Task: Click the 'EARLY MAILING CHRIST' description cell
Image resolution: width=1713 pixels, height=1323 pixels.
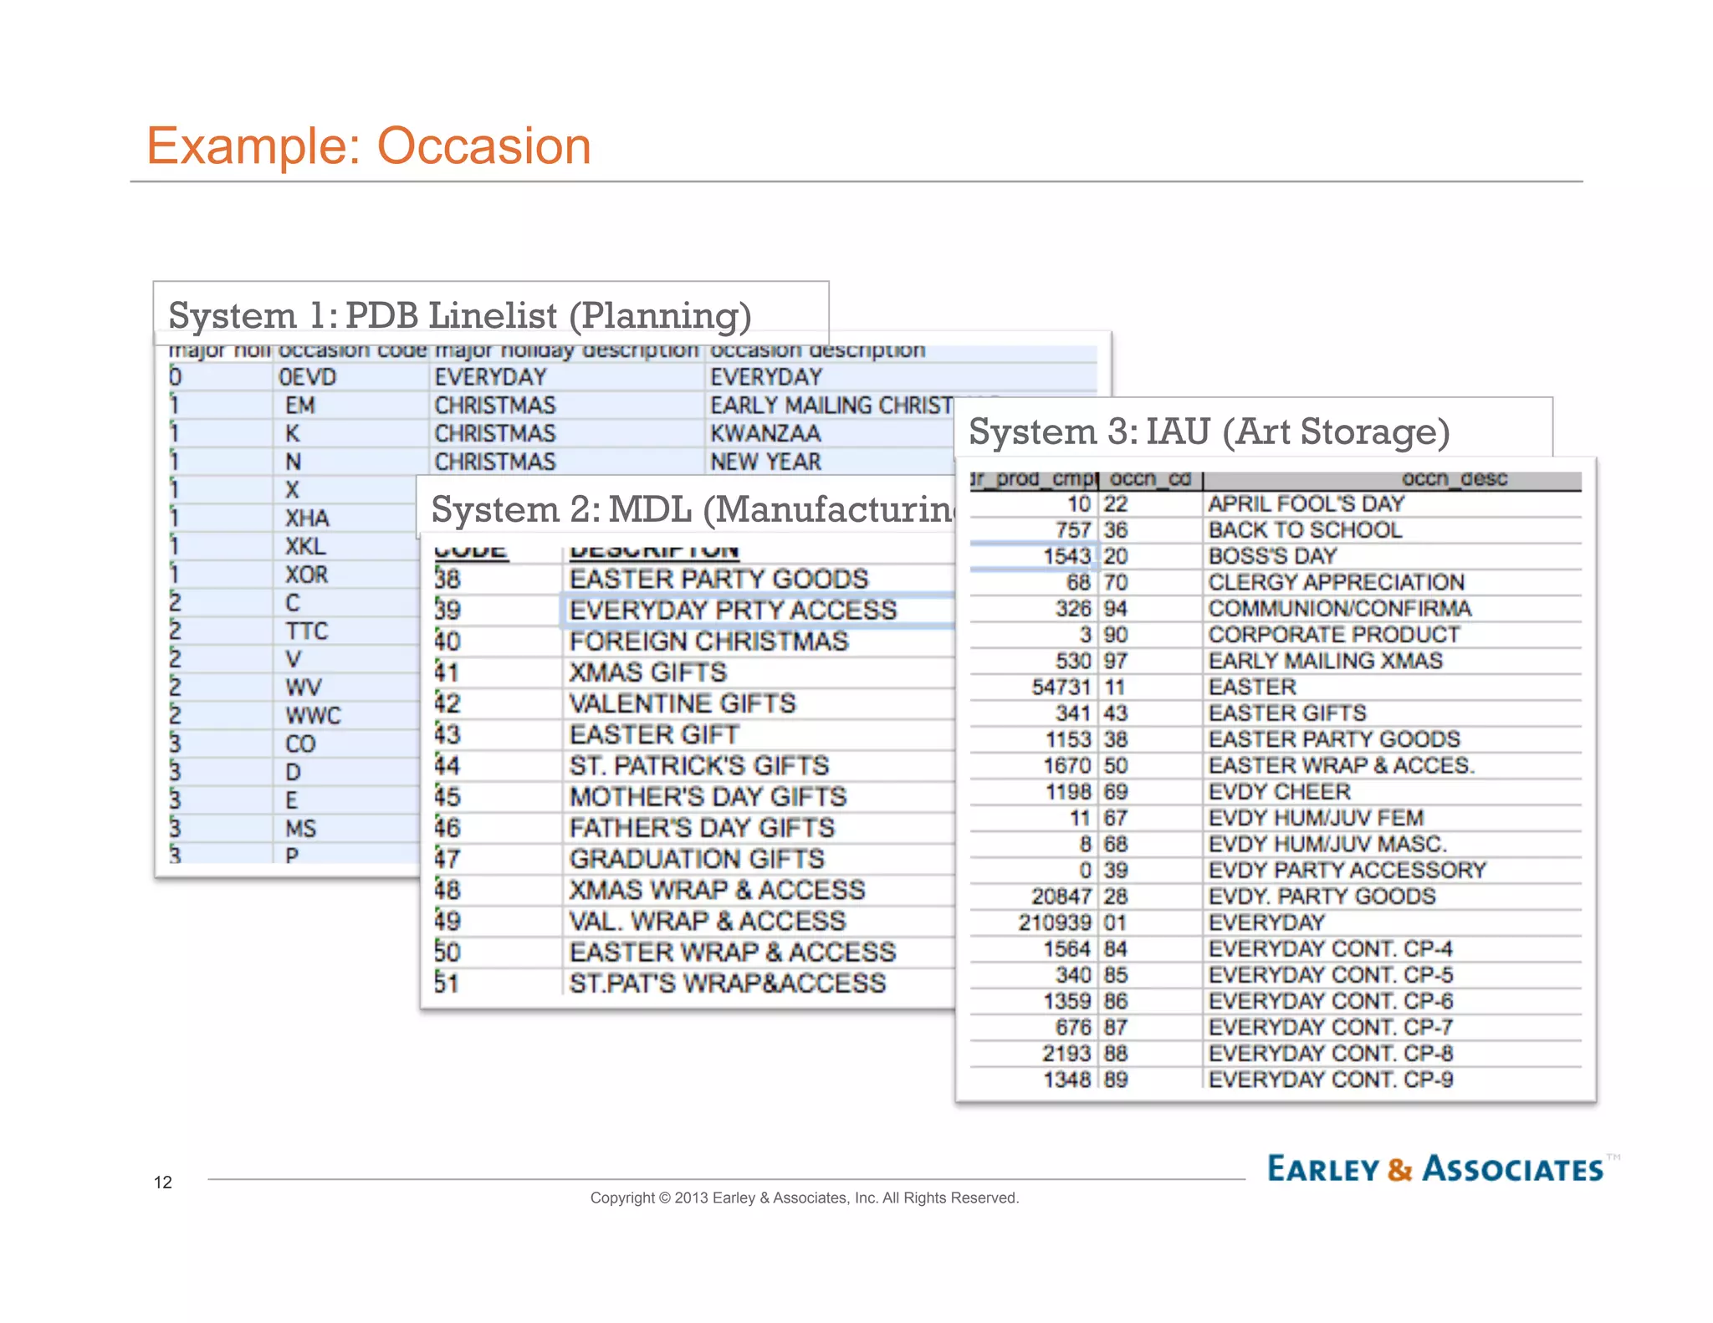Action: click(831, 406)
